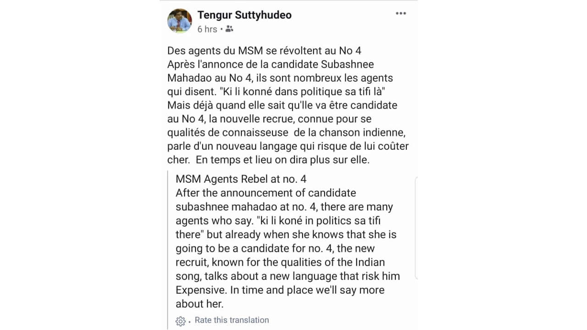Click the word "Expensive" in the translation
The height and width of the screenshot is (330, 587).
(x=201, y=290)
